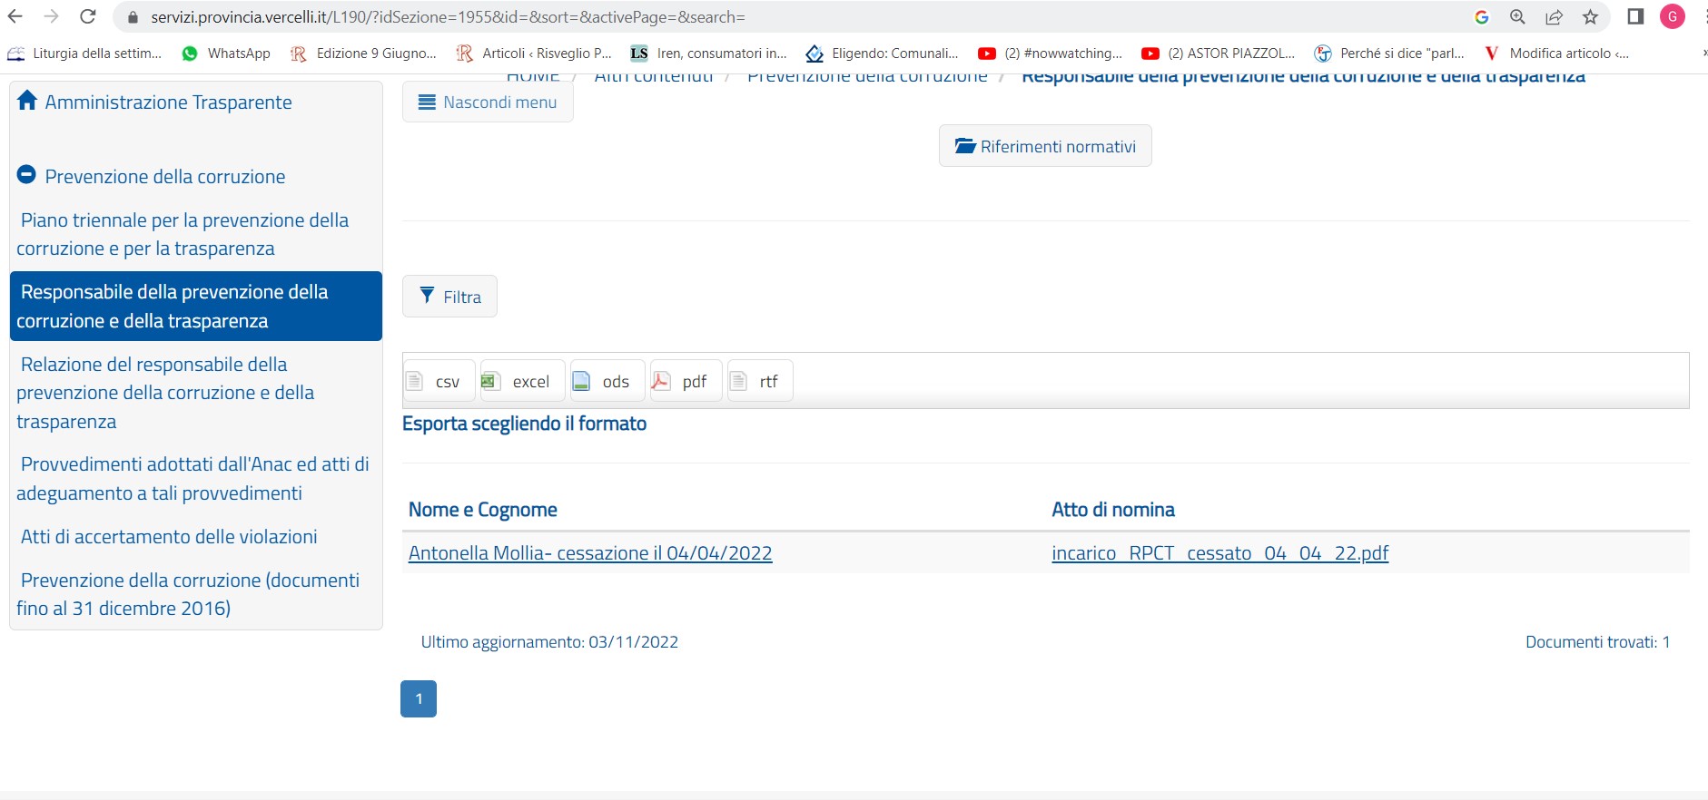The height and width of the screenshot is (800, 1708).
Task: Bookmark this page with star icon
Action: pyautogui.click(x=1590, y=17)
